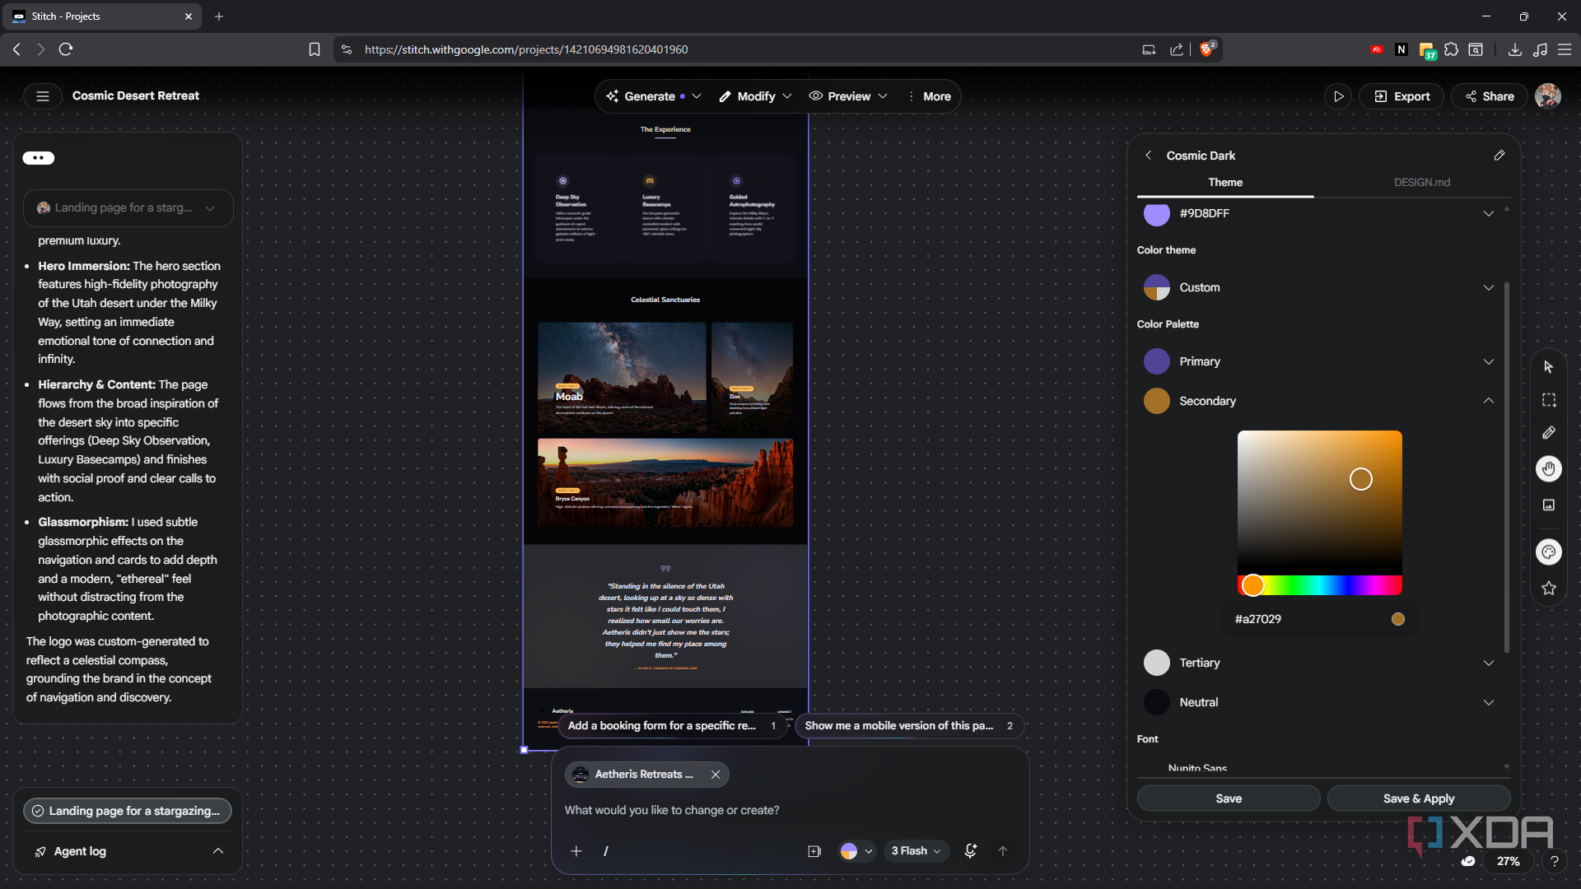Open the theme palette tool
This screenshot has height=889, width=1581.
[1549, 552]
